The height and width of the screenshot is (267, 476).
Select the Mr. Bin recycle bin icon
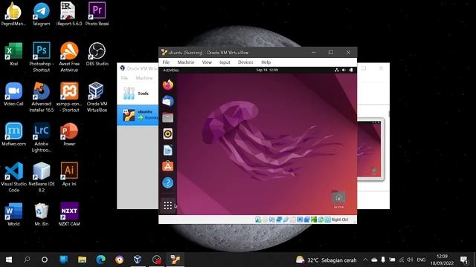coord(42,214)
